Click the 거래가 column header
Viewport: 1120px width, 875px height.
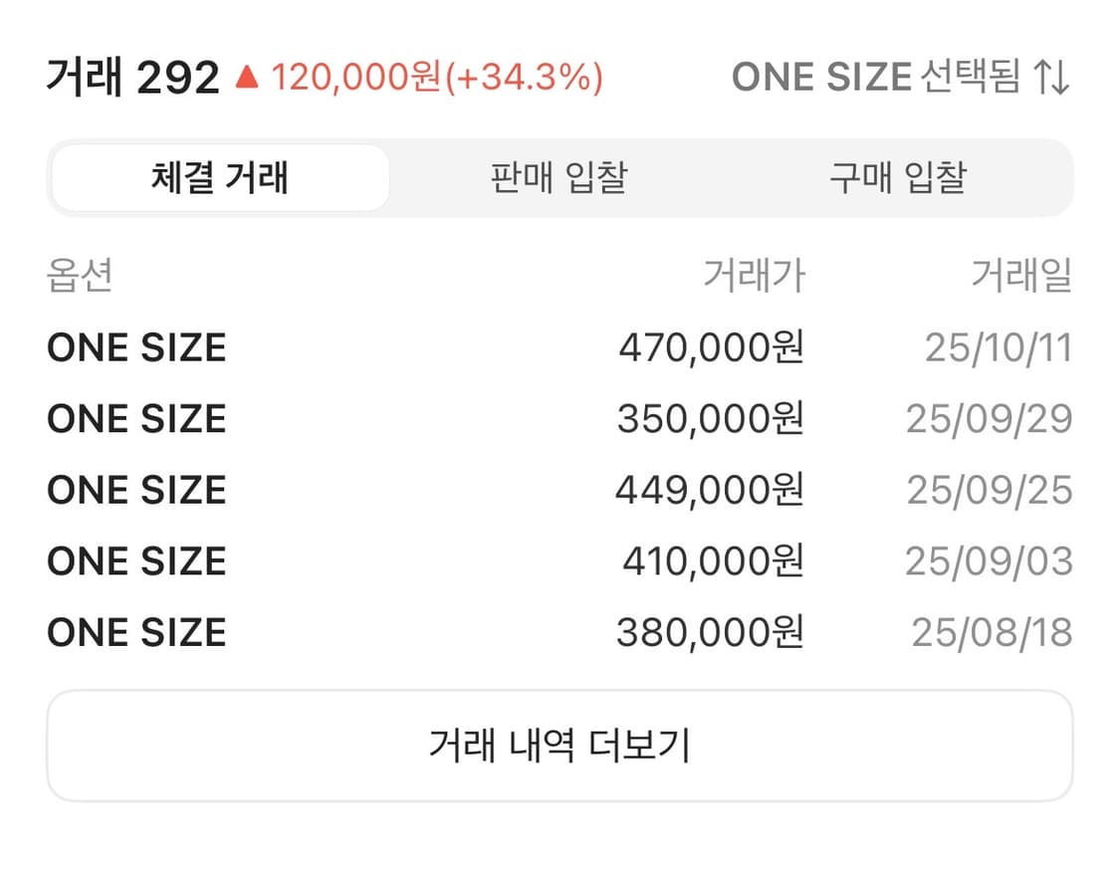[753, 277]
